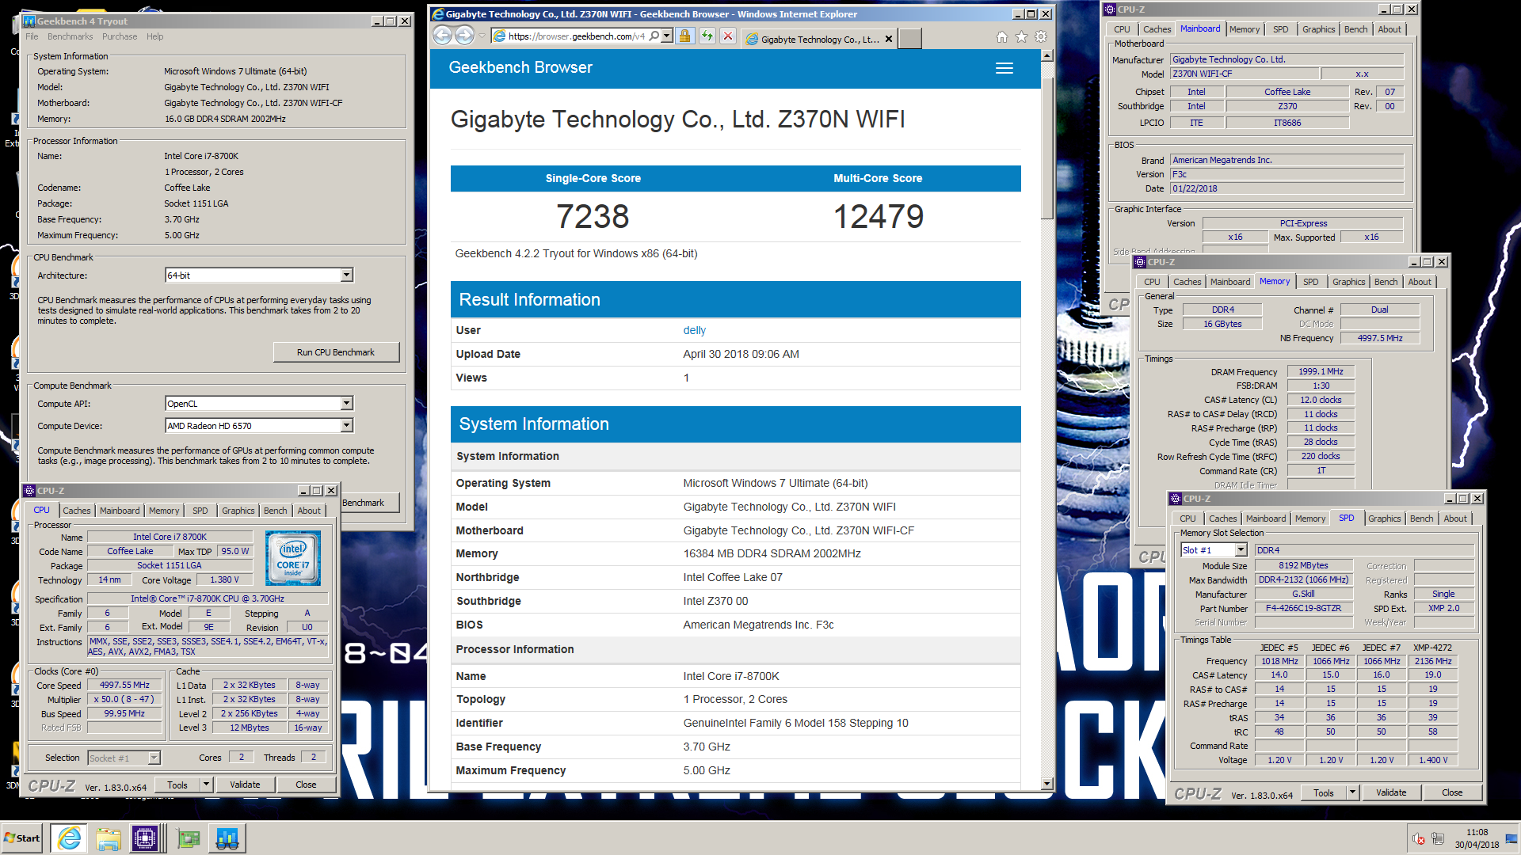The image size is (1521, 855).
Task: Click the IE address bar URL field
Action: pyautogui.click(x=576, y=36)
